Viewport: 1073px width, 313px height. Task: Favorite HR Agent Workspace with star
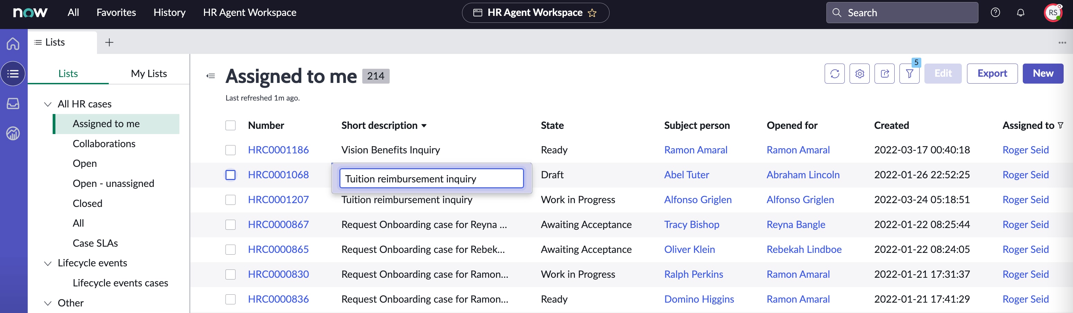click(x=592, y=13)
